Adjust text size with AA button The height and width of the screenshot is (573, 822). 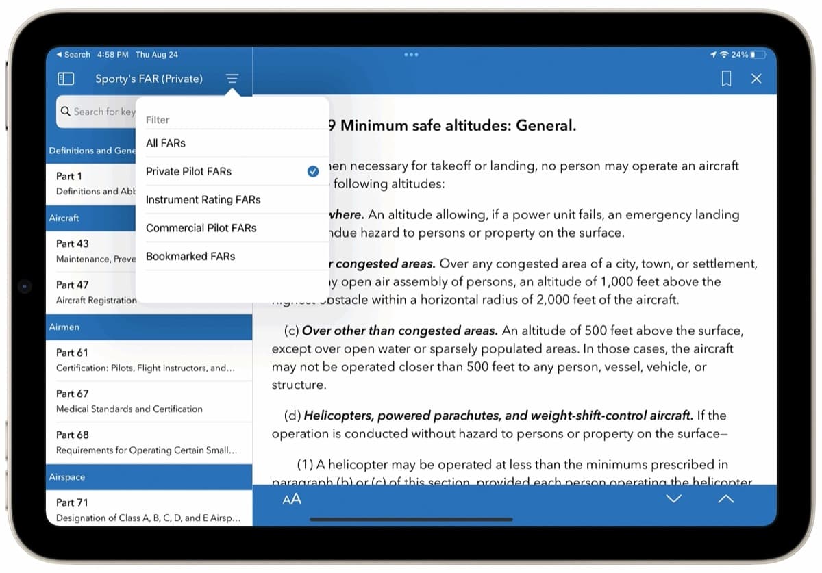pyautogui.click(x=292, y=499)
